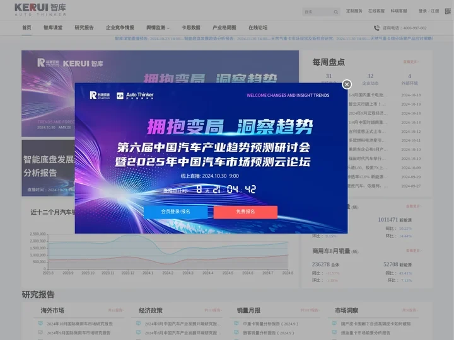Open 定制服务 link in header

[354, 11]
